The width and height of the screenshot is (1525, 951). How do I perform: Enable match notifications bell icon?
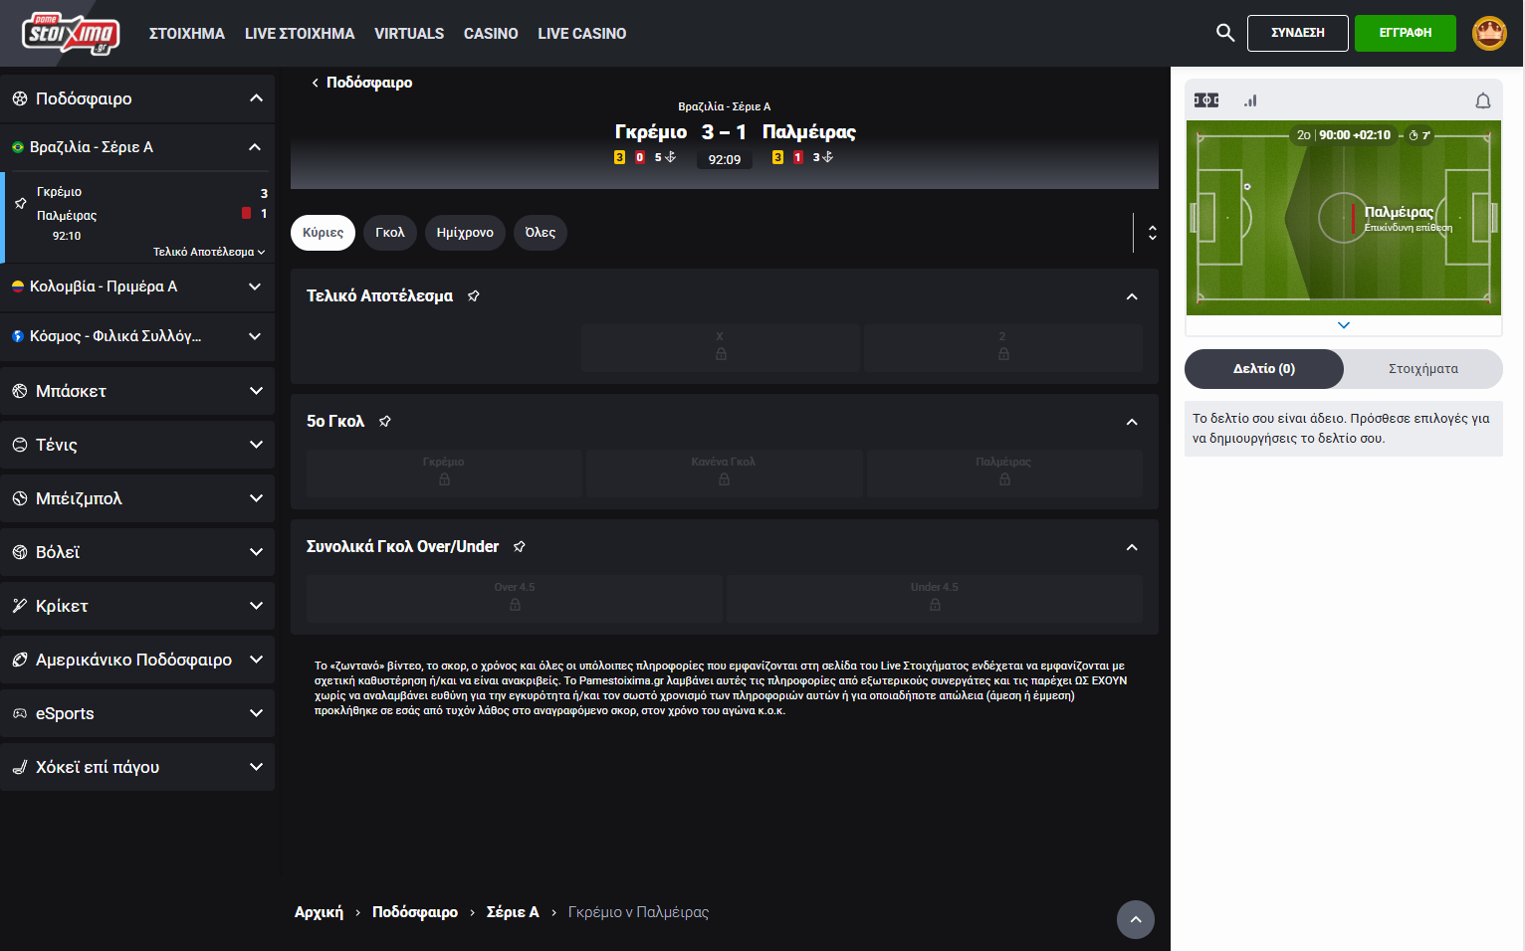tap(1483, 100)
